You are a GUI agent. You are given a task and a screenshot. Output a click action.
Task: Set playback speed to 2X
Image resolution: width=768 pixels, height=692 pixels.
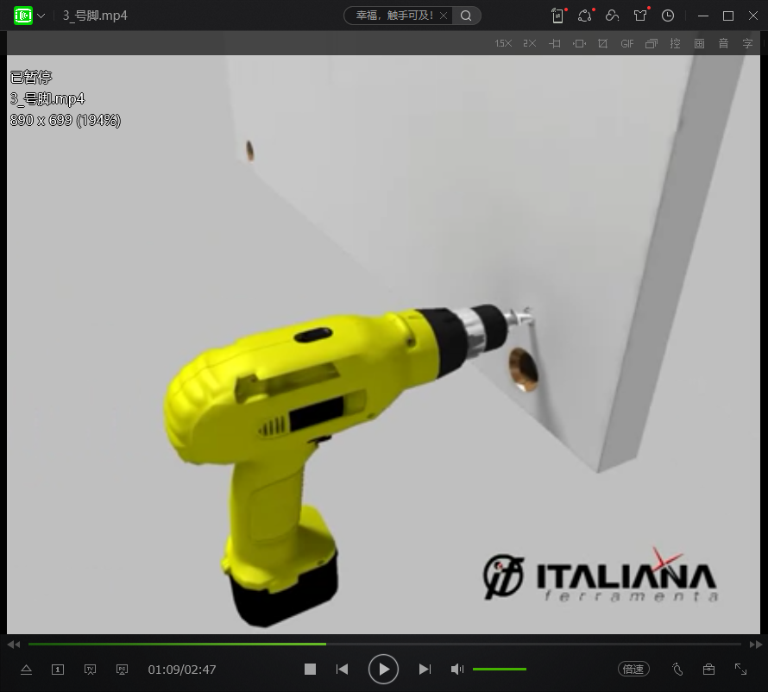pos(530,44)
